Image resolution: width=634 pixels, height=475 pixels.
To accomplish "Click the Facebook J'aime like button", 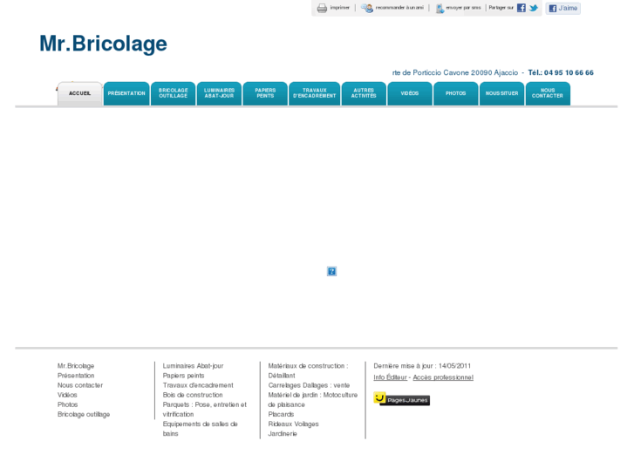I will 562,8.
